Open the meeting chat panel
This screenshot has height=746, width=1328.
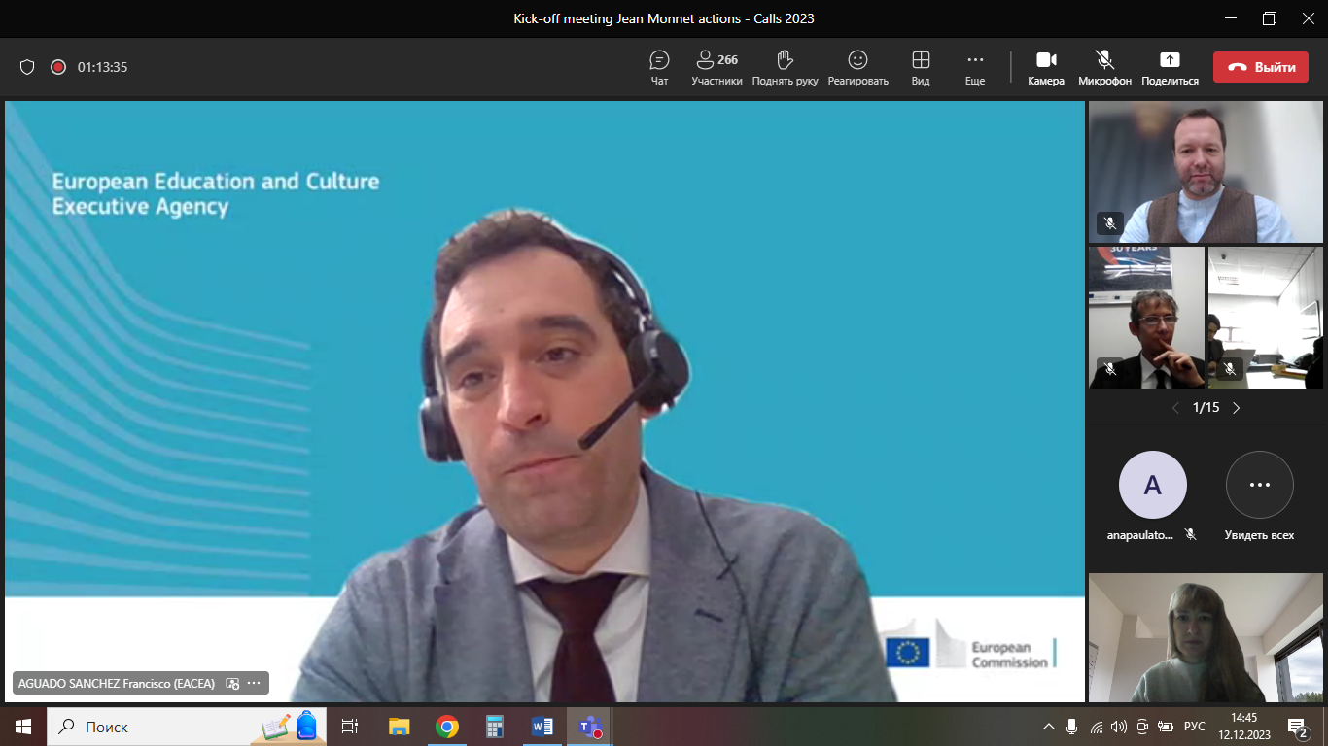(x=659, y=67)
